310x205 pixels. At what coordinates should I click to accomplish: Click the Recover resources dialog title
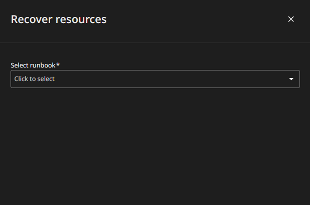coord(59,19)
